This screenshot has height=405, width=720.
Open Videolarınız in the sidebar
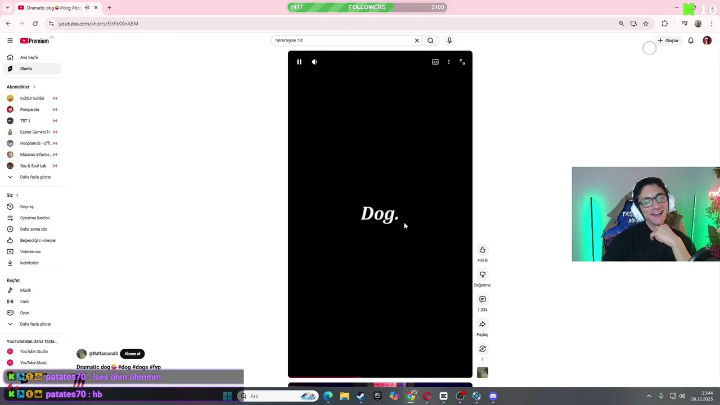[32, 251]
